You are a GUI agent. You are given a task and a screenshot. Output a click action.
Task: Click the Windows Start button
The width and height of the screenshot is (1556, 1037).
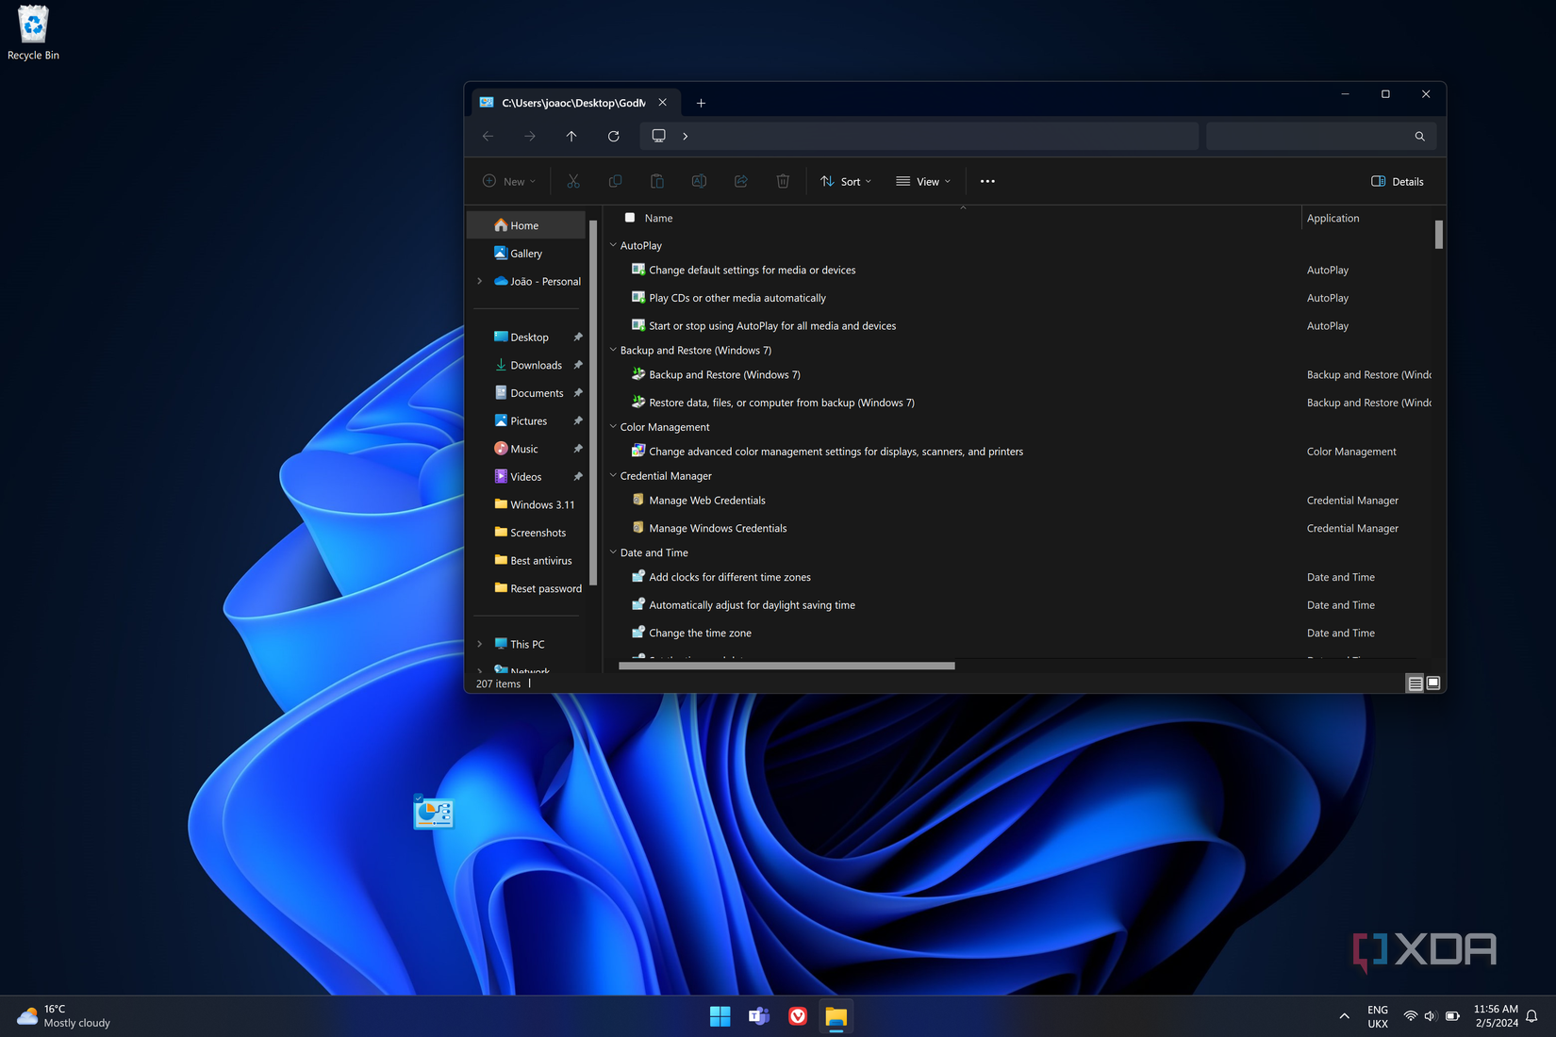point(720,1016)
